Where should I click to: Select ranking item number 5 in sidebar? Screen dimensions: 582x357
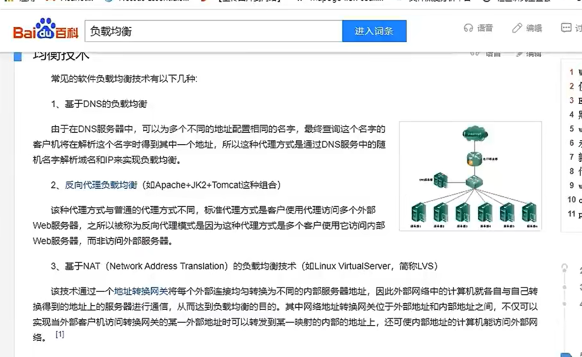(573, 129)
